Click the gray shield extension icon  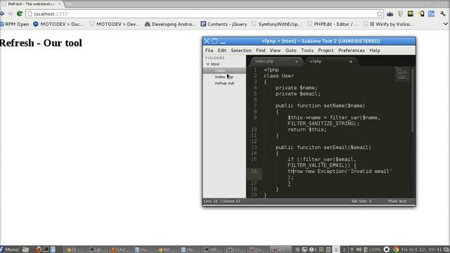pyautogui.click(x=400, y=14)
